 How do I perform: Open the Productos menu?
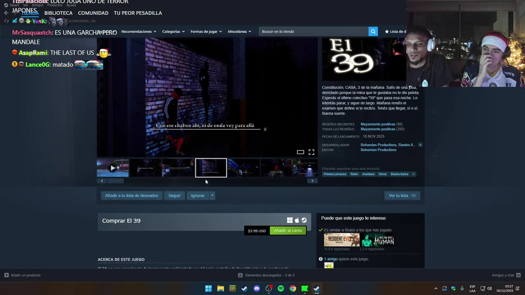[55, 5]
